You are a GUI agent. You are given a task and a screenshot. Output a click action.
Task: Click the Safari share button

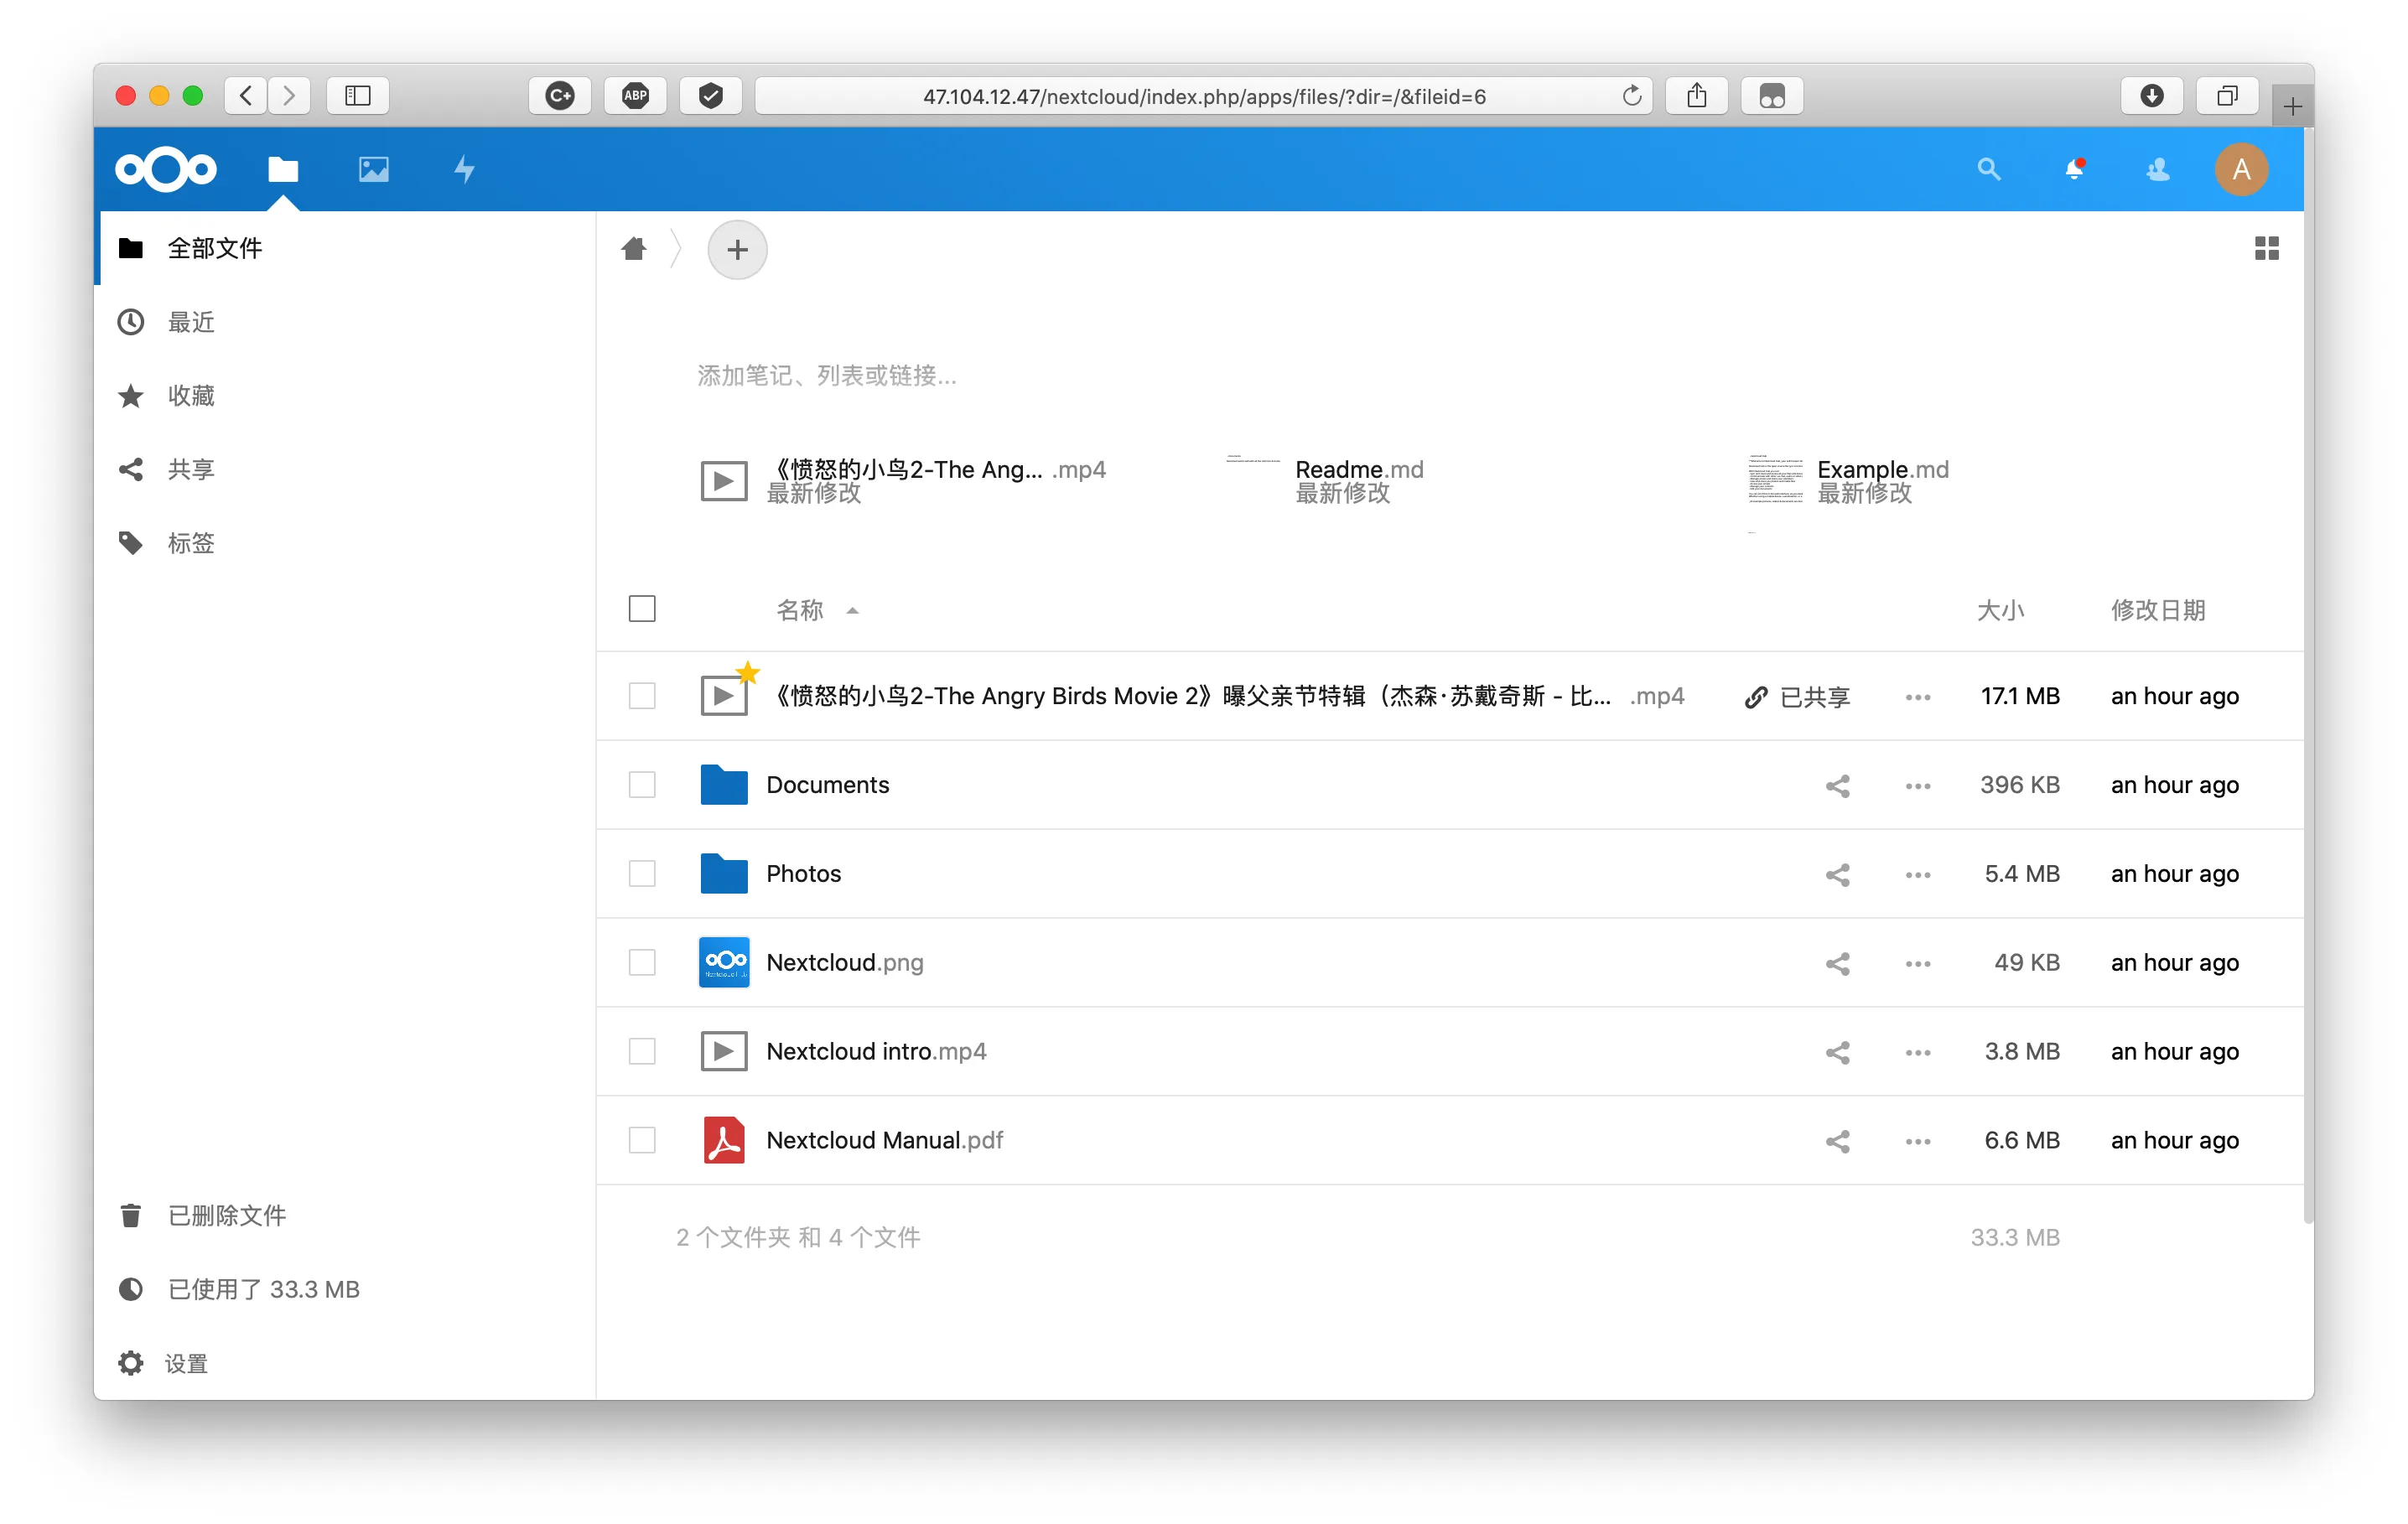[x=1697, y=96]
